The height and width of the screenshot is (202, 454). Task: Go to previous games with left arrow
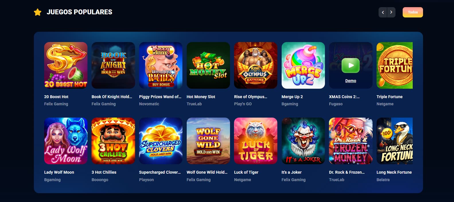pyautogui.click(x=383, y=12)
